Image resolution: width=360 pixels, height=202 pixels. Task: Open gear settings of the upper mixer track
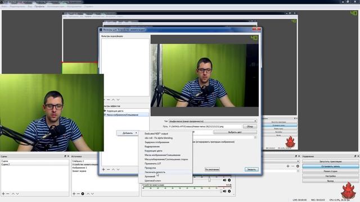(x=229, y=180)
